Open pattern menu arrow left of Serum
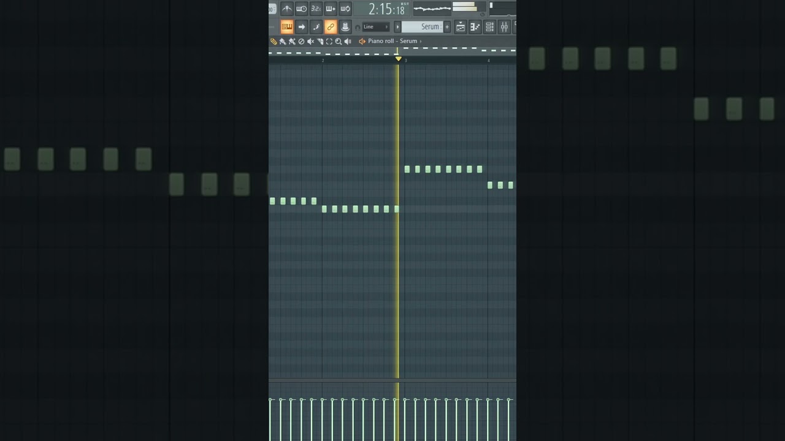785x441 pixels. tap(397, 27)
